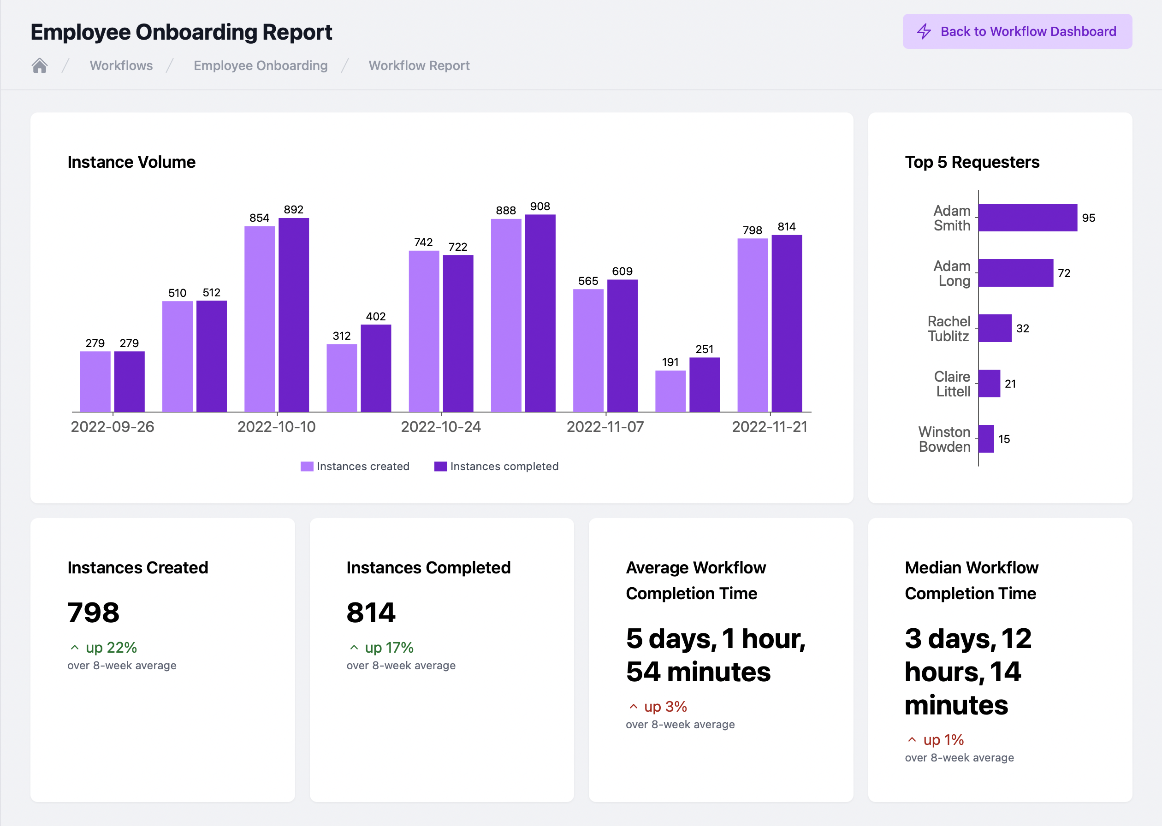Select Adam Long's requester bar

click(1015, 273)
